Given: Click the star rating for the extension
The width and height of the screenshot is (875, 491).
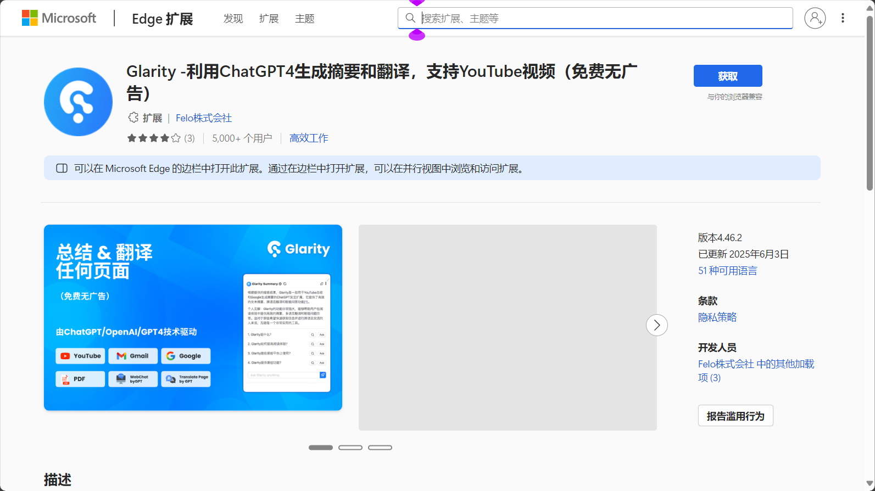Looking at the screenshot, I should click(x=154, y=138).
